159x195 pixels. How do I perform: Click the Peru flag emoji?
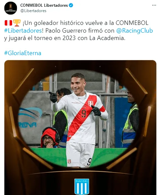8,23
